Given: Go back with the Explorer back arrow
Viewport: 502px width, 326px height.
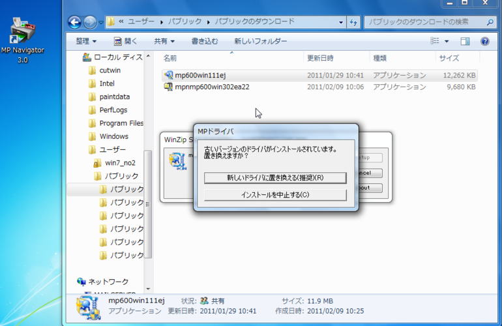Looking at the screenshot, I should pos(74,22).
